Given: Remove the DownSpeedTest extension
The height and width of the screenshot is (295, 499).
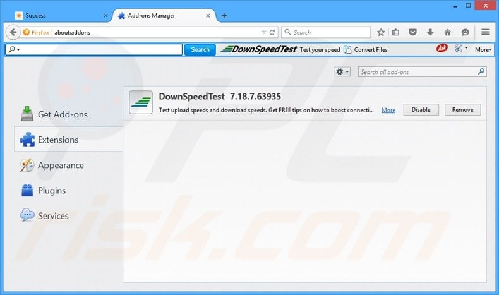Looking at the screenshot, I should (463, 109).
